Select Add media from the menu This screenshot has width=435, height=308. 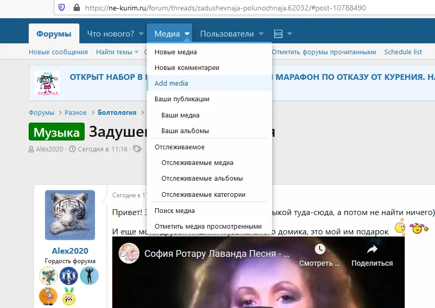[171, 83]
